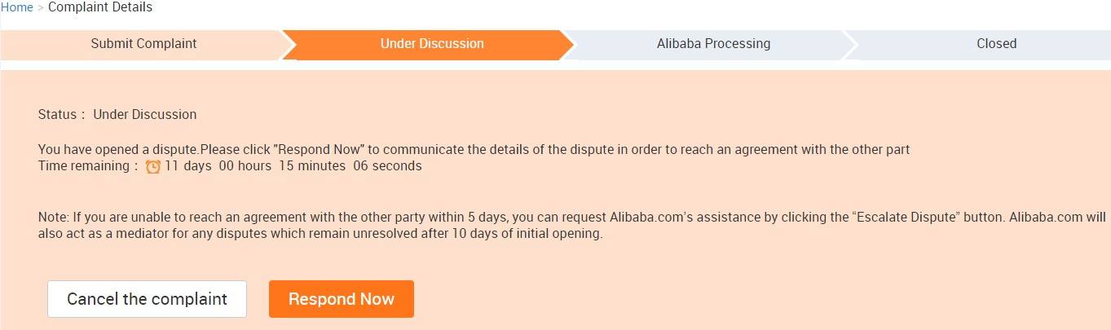Select the Closed step in progress bar

pyautogui.click(x=996, y=44)
